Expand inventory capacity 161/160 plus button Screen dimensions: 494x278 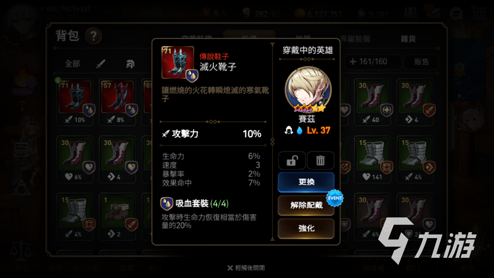353,62
